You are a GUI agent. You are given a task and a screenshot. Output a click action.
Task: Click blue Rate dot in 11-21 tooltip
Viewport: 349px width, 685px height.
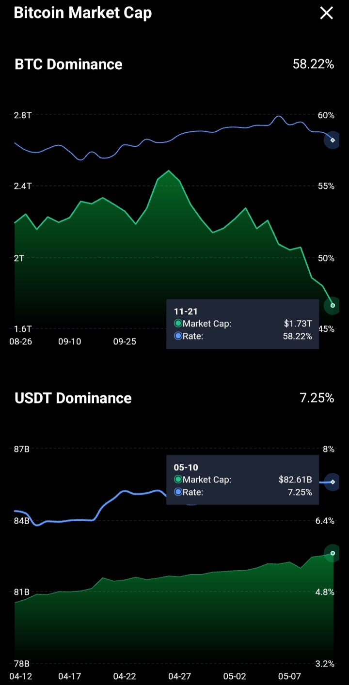tap(178, 336)
